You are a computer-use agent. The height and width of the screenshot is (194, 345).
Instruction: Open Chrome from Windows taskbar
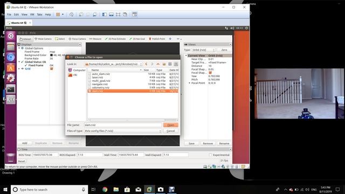click(105, 189)
